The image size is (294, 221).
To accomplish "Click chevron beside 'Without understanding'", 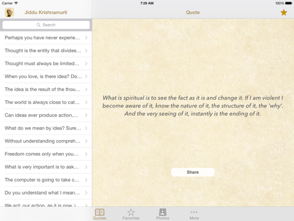I will click(86, 141).
